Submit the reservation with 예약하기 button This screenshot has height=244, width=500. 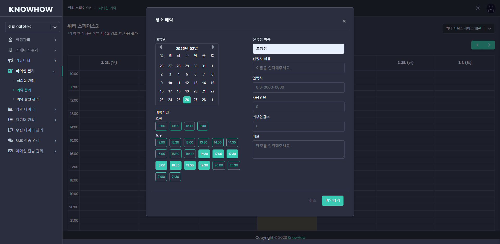click(x=333, y=201)
